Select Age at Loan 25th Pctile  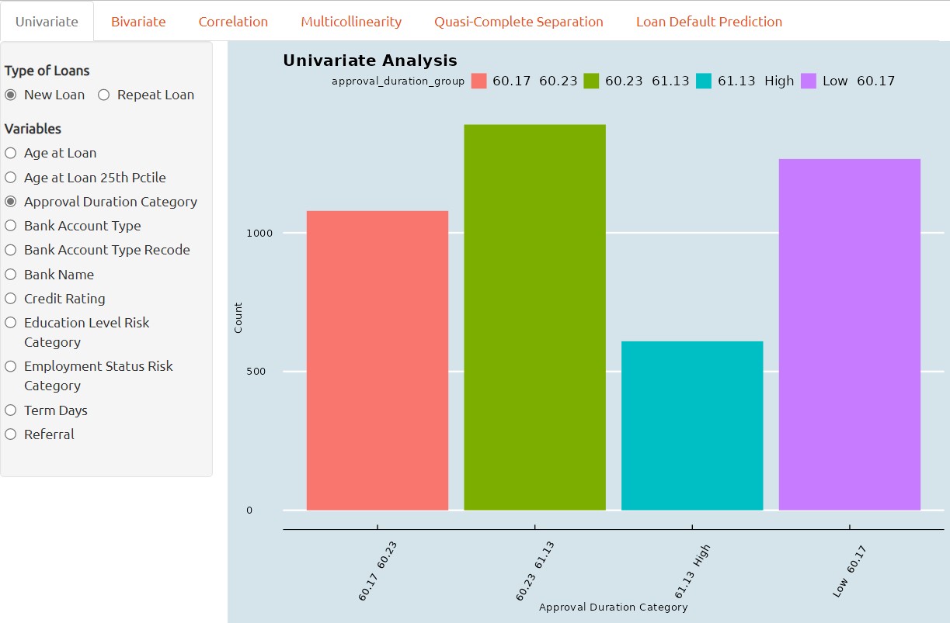[11, 178]
